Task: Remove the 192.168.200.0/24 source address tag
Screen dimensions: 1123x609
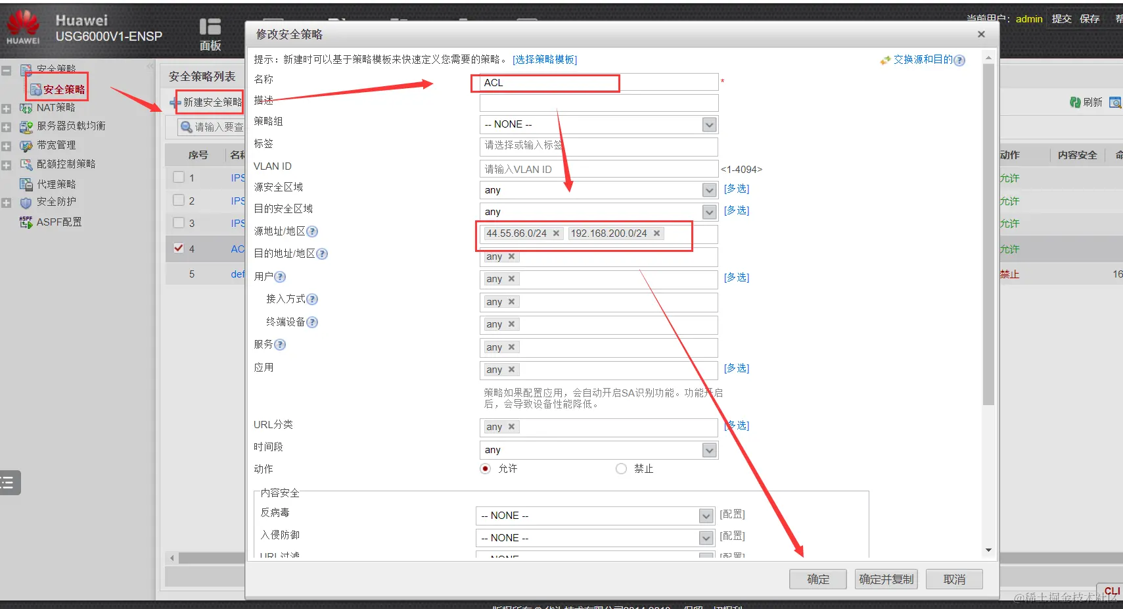Action: pyautogui.click(x=656, y=233)
